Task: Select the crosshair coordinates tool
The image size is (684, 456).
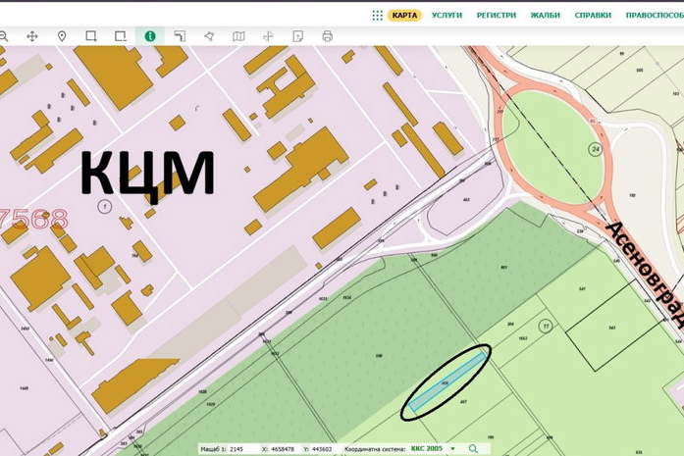Action: pyautogui.click(x=268, y=36)
